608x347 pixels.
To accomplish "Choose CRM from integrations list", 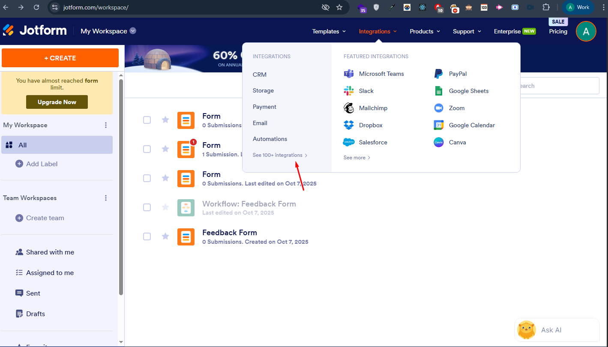I will click(x=260, y=75).
